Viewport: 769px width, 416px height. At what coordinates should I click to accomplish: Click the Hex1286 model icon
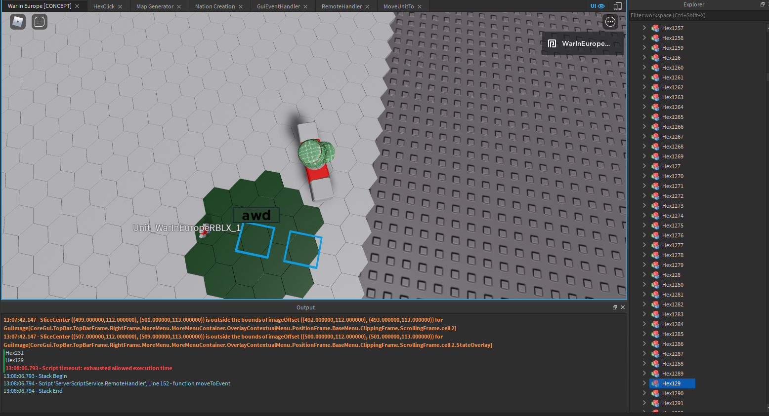click(655, 344)
